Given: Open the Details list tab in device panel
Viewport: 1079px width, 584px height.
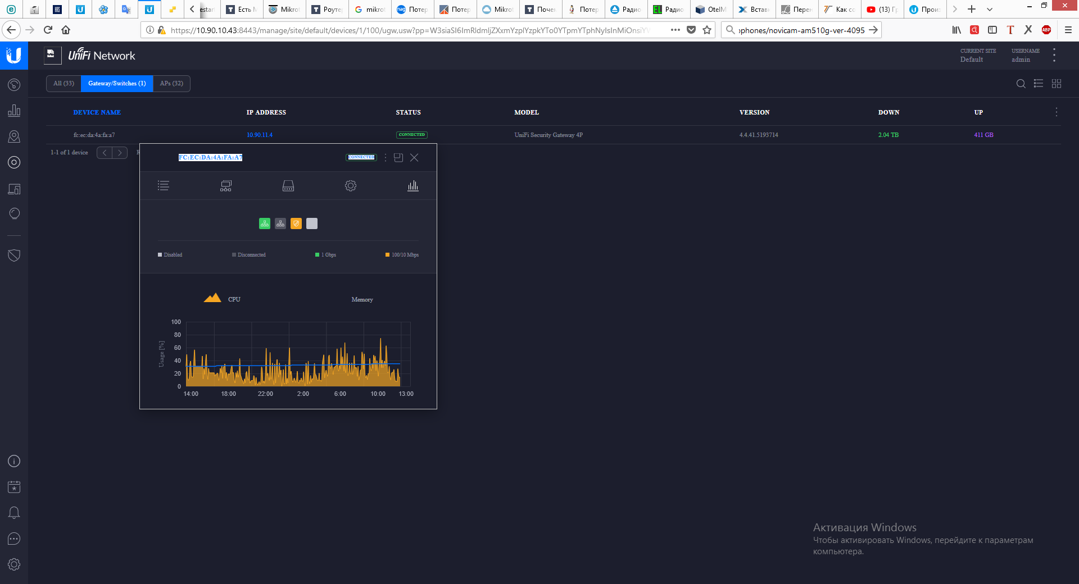Looking at the screenshot, I should point(163,186).
